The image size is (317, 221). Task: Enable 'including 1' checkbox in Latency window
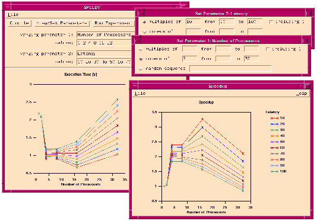[x=271, y=22]
